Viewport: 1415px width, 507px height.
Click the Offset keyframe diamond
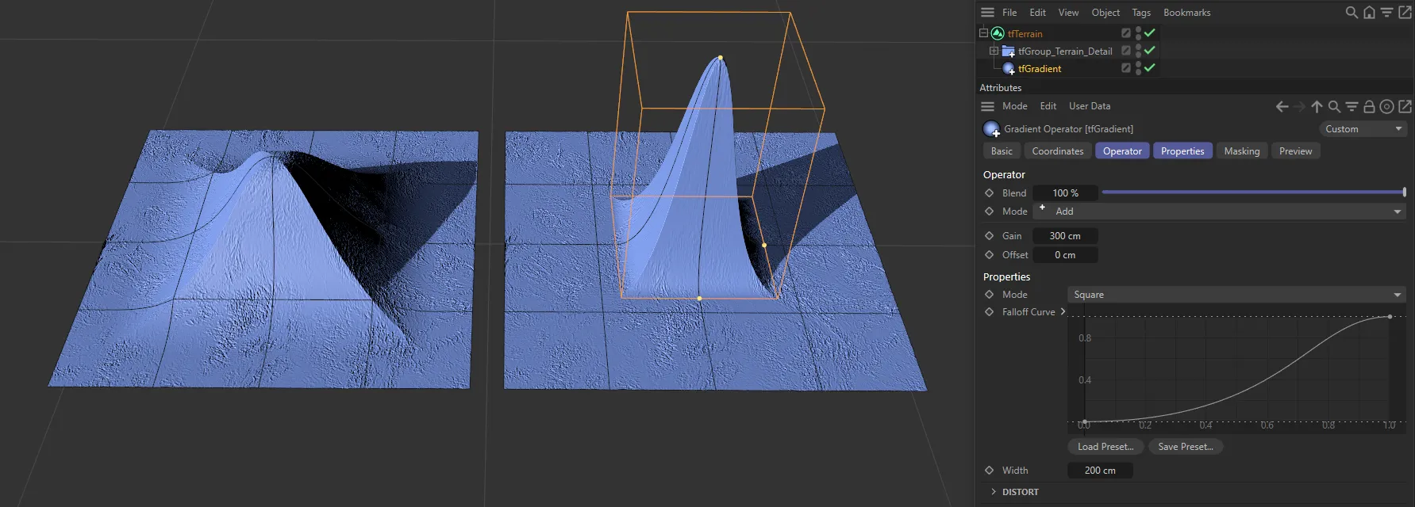click(989, 254)
